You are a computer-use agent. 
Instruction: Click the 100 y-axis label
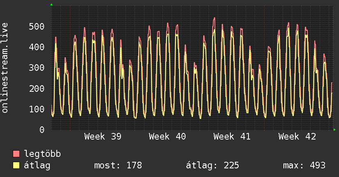pos(37,109)
